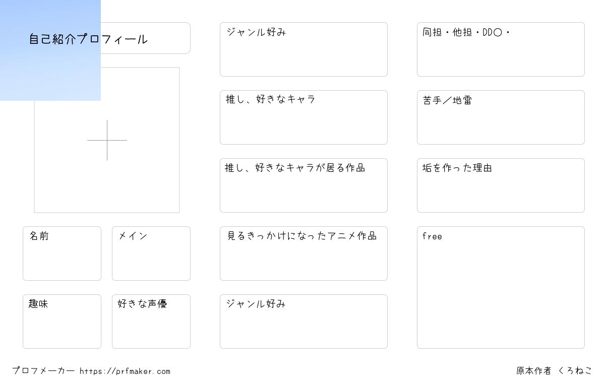Viewport: 605px width, 378px height.
Task: Select the large free text box
Action: coord(501,287)
